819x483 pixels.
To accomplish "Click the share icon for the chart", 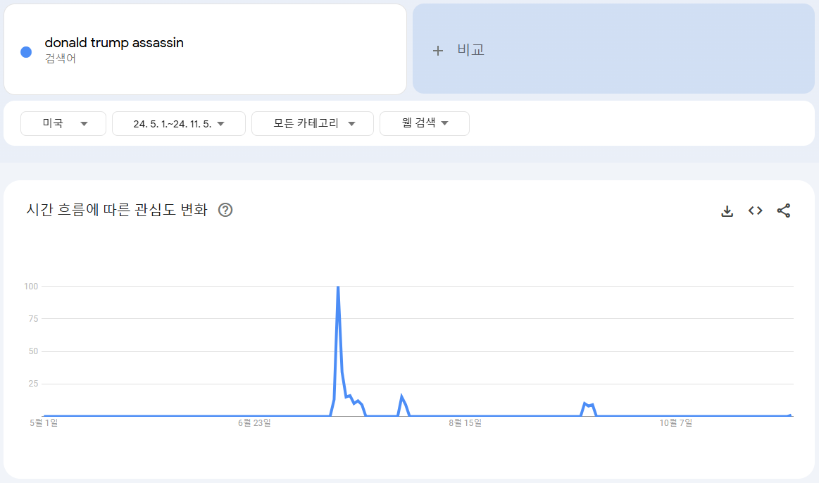I will pos(784,211).
